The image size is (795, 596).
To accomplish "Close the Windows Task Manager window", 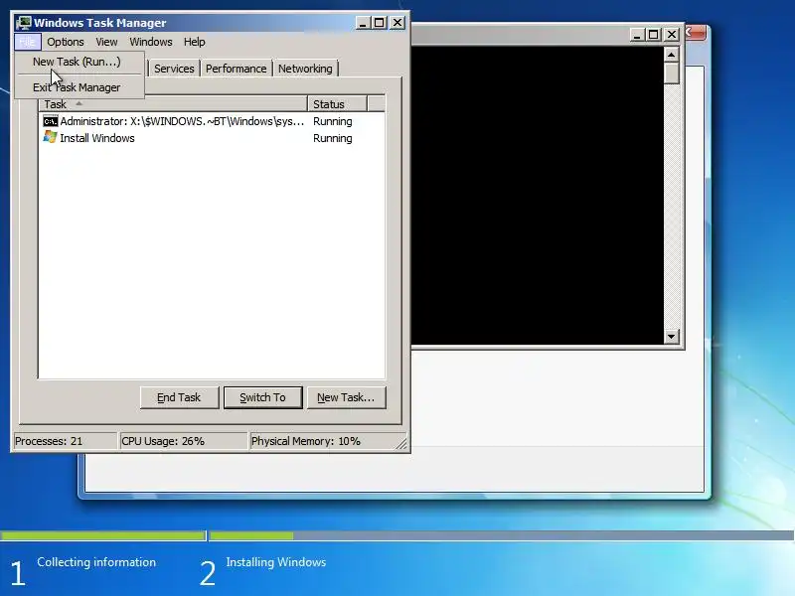I will pyautogui.click(x=397, y=23).
